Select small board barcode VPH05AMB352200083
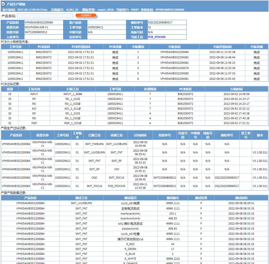 pyautogui.click(x=174, y=57)
